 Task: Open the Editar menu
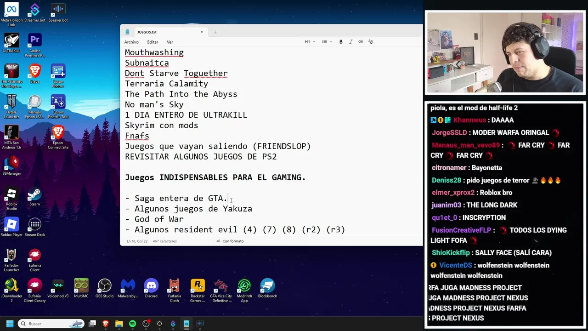tap(153, 42)
